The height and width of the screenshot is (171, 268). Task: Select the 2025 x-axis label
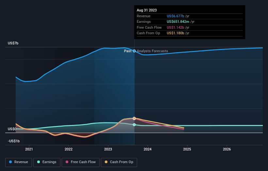[187, 149]
